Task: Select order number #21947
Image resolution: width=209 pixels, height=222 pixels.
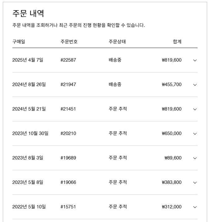Action: coord(68,85)
